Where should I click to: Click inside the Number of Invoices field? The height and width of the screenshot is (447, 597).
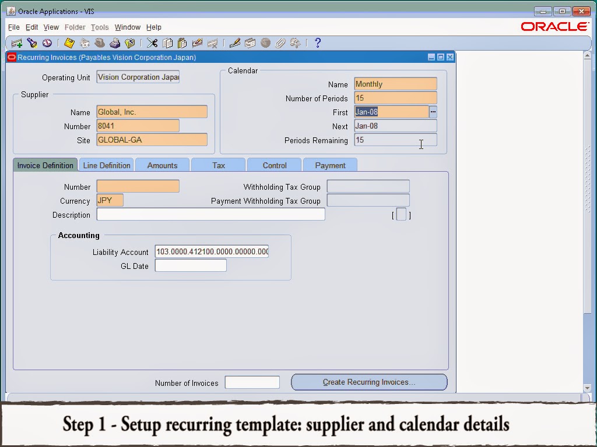tap(252, 382)
